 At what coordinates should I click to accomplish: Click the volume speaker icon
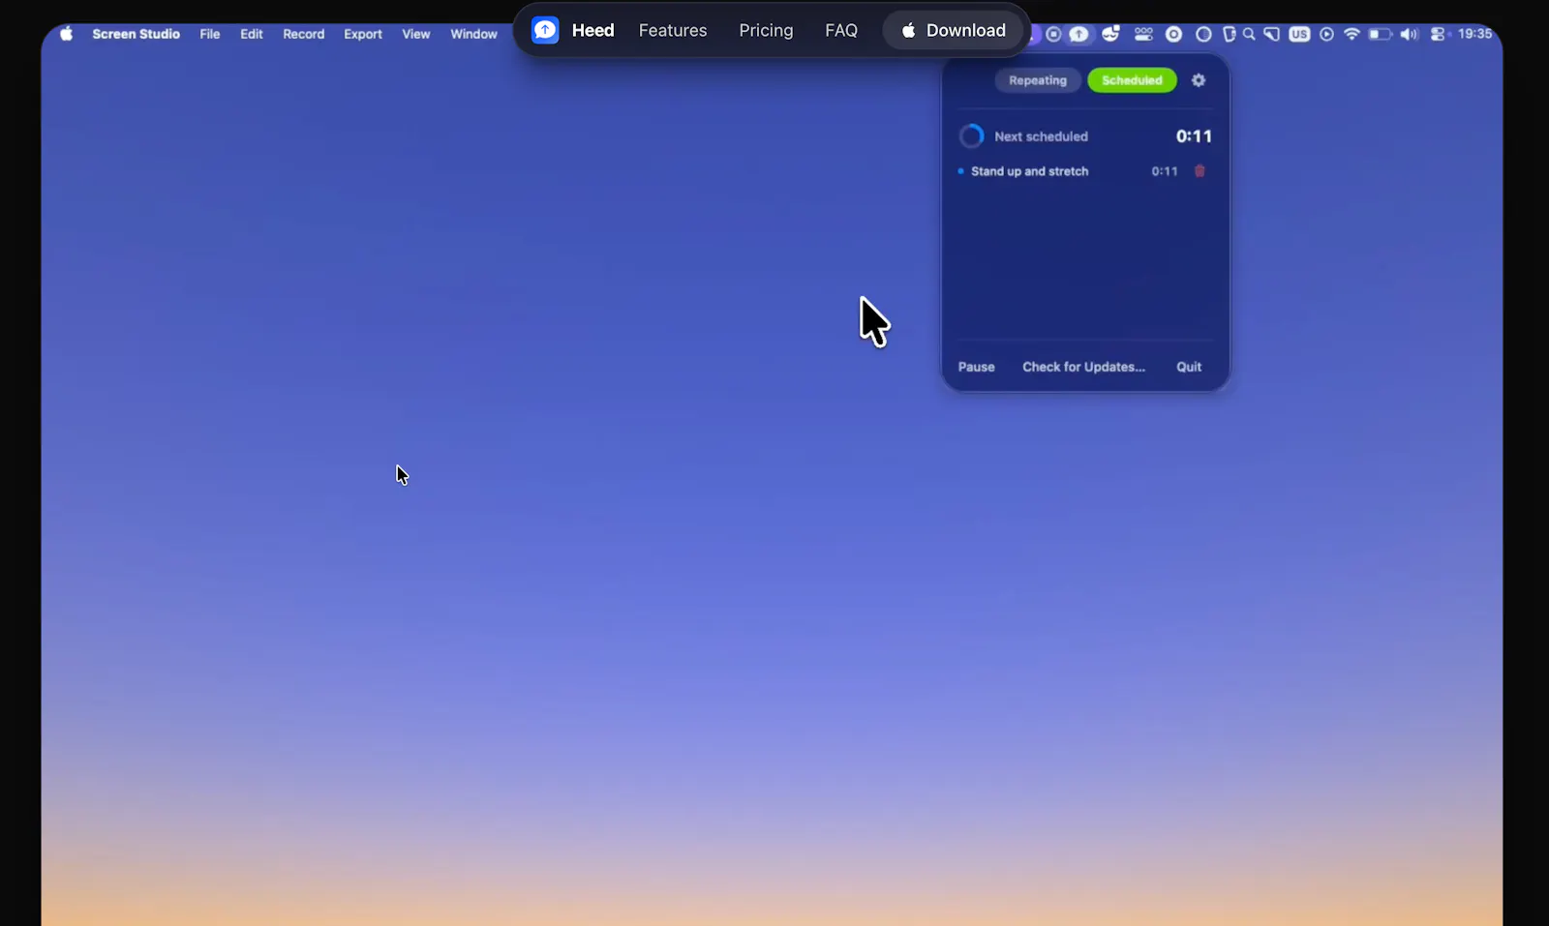[x=1409, y=34]
